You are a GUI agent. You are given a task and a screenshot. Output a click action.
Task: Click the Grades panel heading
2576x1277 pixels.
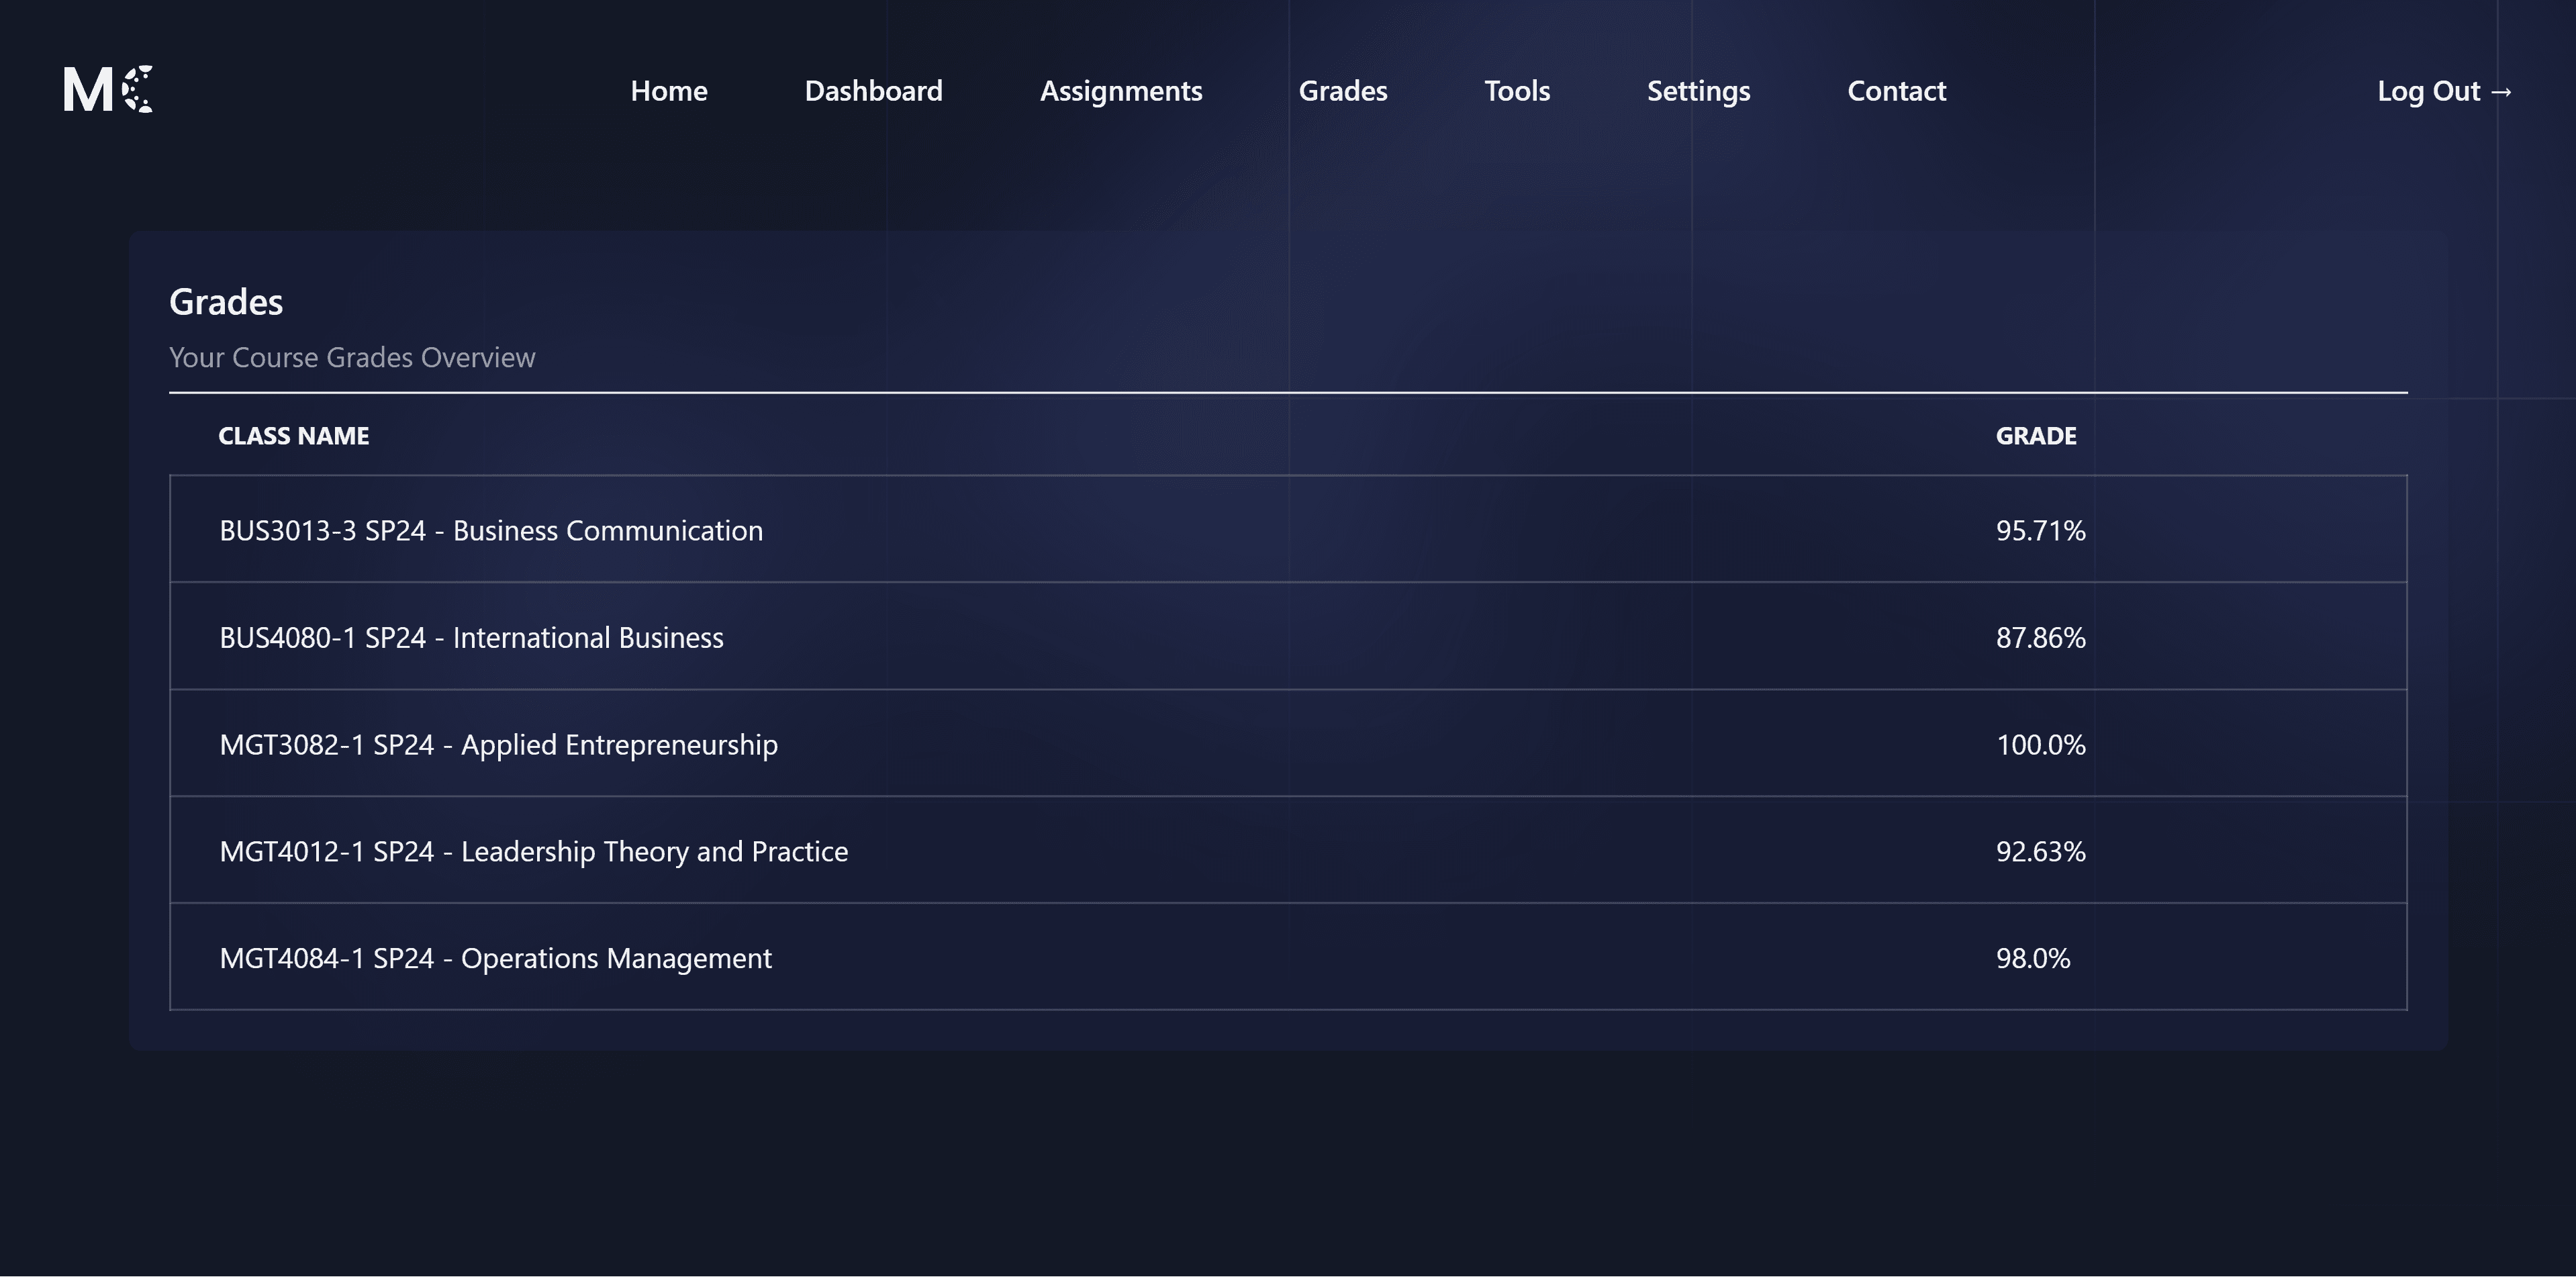[x=226, y=302]
